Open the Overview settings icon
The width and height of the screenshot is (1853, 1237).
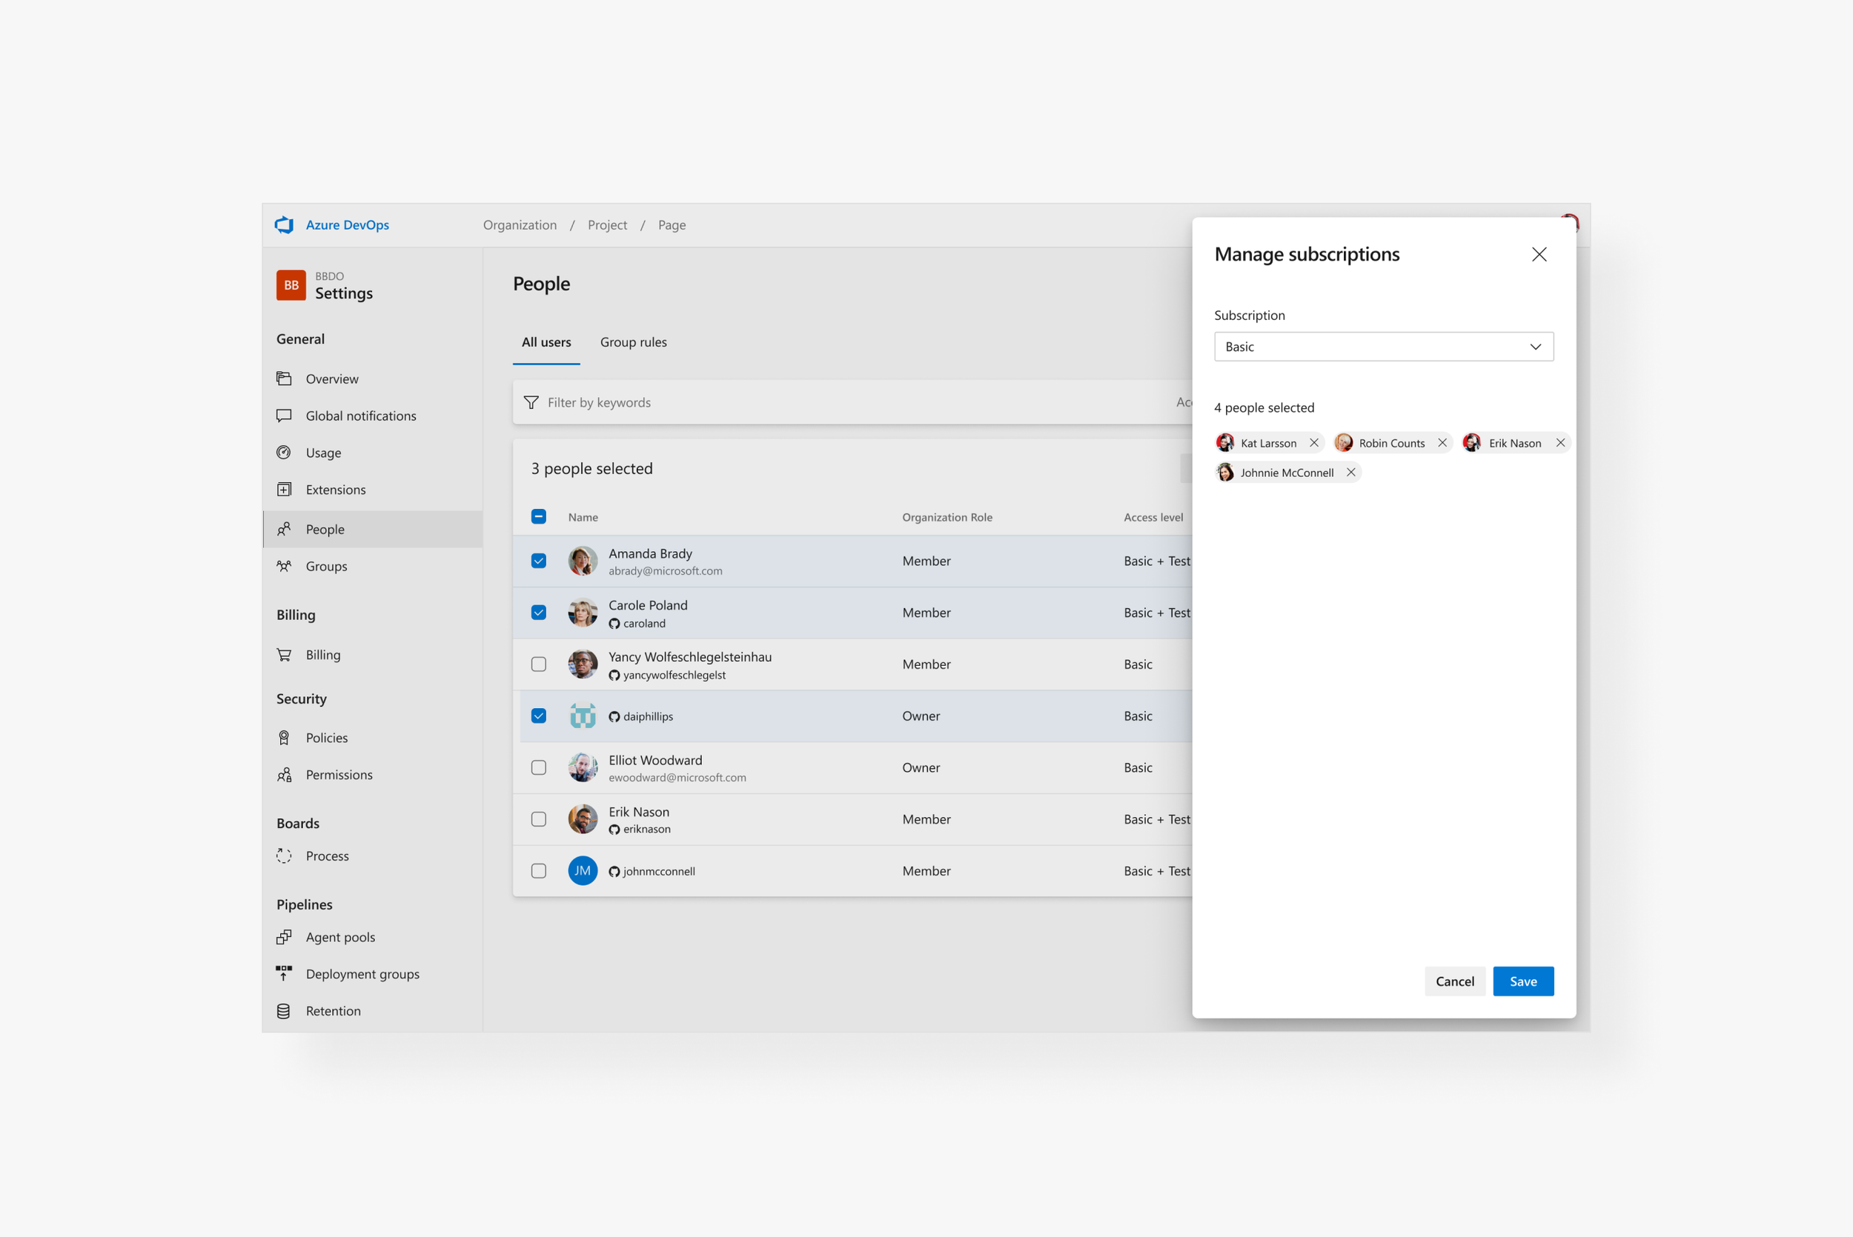284,379
